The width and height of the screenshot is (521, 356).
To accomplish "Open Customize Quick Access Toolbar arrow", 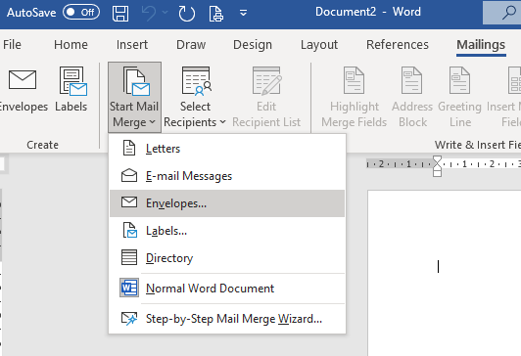I will [243, 14].
